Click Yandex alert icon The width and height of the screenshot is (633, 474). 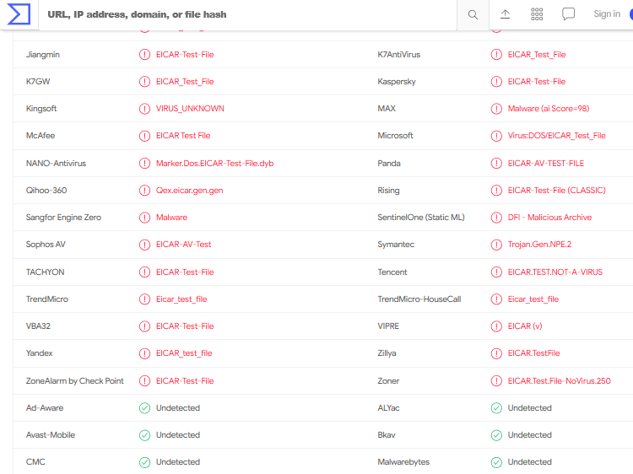point(144,353)
